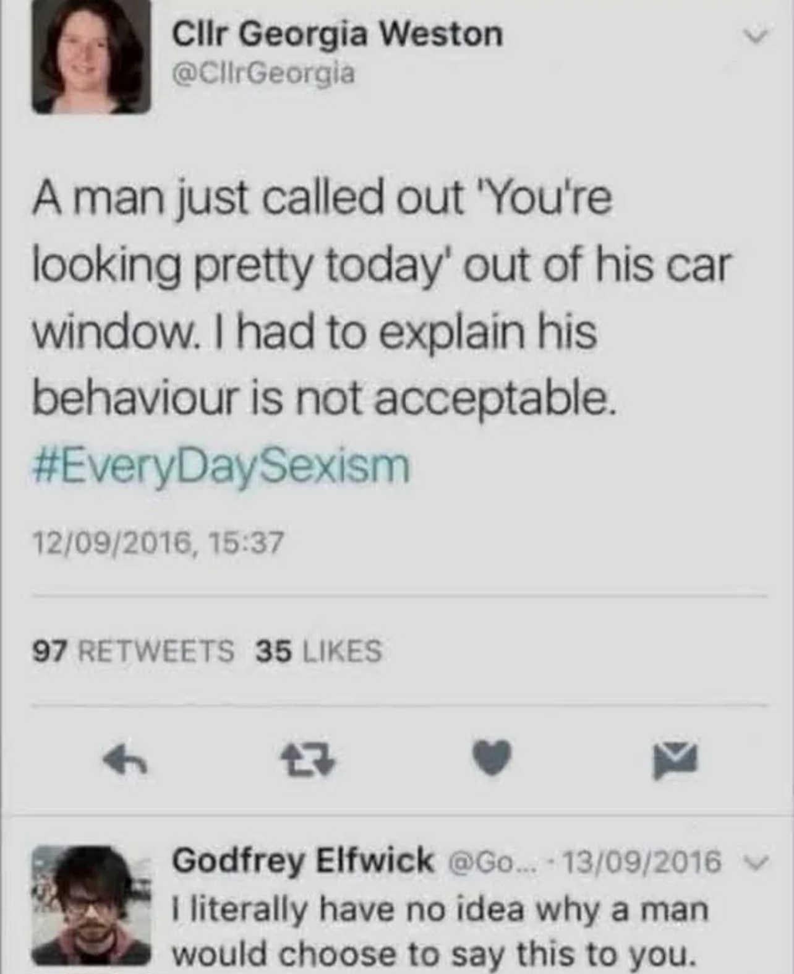
Task: Select the main tweet text body
Action: click(381, 298)
